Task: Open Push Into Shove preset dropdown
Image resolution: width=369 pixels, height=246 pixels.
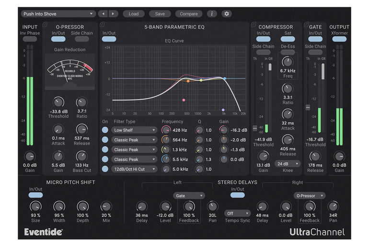Action: (x=58, y=14)
